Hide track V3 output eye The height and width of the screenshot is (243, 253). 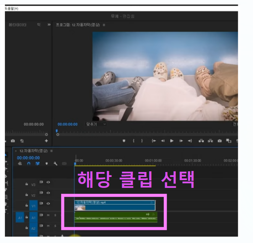[x=48, y=182]
